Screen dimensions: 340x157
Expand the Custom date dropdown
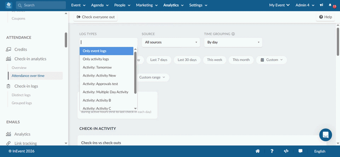pyautogui.click(x=272, y=60)
